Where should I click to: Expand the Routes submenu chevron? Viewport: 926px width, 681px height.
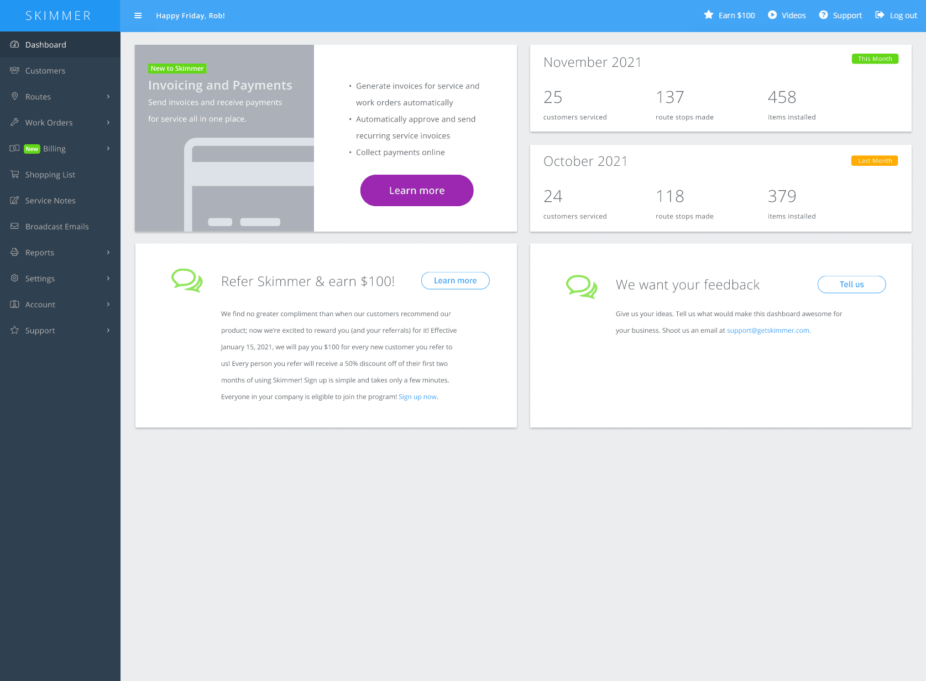pyautogui.click(x=107, y=96)
